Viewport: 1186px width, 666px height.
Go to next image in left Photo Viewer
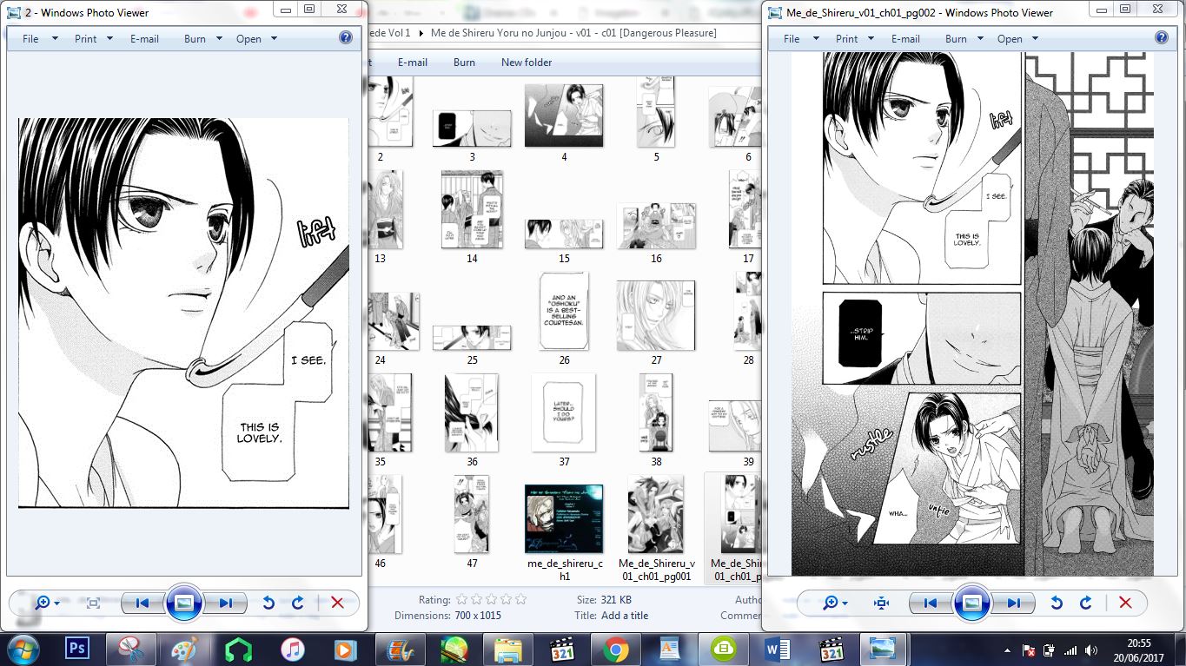226,603
